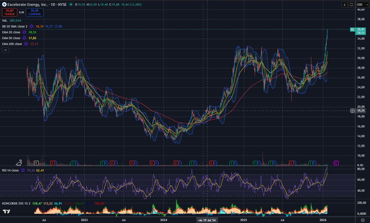Collapse the indicator legend with the chevron
The height and width of the screenshot is (223, 370).
[x=5, y=50]
